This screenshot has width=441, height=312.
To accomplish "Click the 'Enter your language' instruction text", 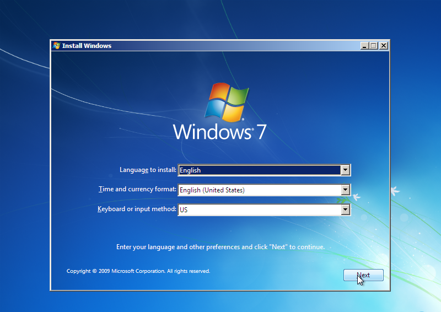I will coord(220,247).
